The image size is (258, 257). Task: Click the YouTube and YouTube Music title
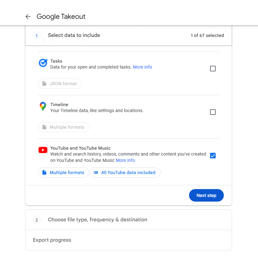point(81,148)
